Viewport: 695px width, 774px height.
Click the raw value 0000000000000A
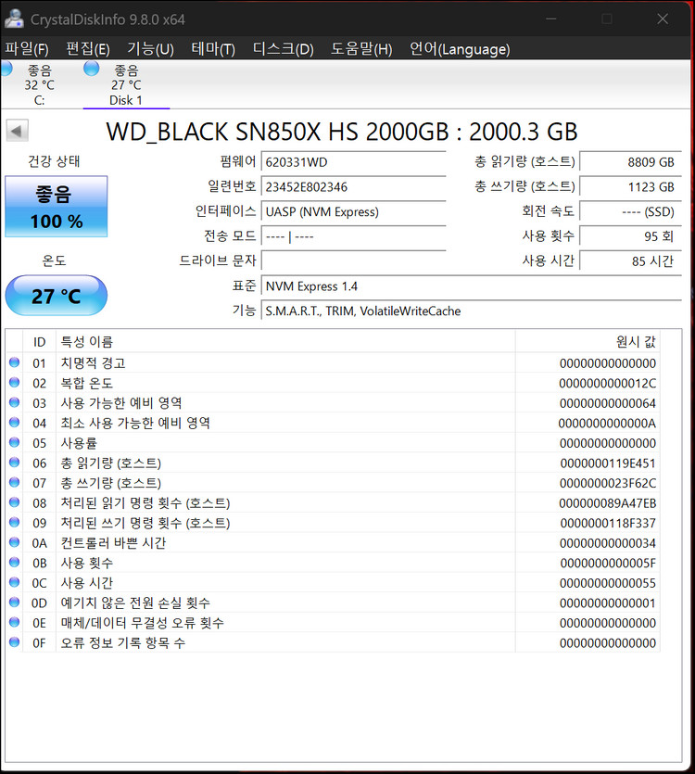click(x=607, y=423)
